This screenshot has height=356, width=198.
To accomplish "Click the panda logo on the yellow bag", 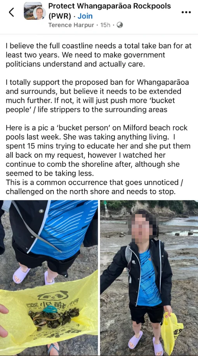I will pos(53,296).
